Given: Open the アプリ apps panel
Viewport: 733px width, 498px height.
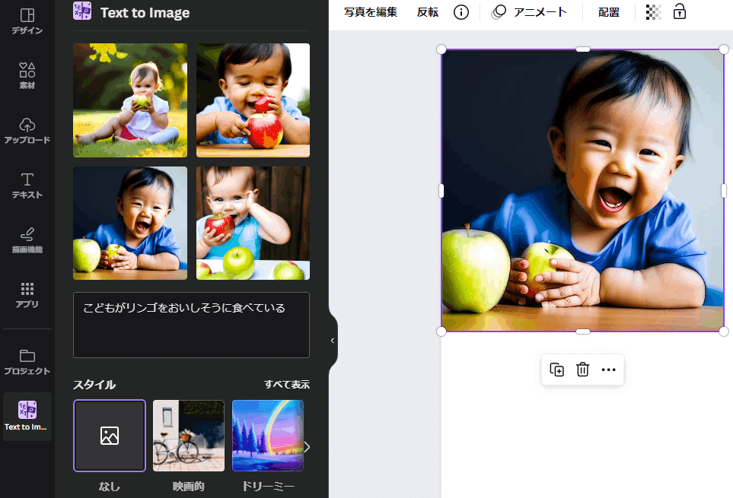Looking at the screenshot, I should tap(27, 295).
